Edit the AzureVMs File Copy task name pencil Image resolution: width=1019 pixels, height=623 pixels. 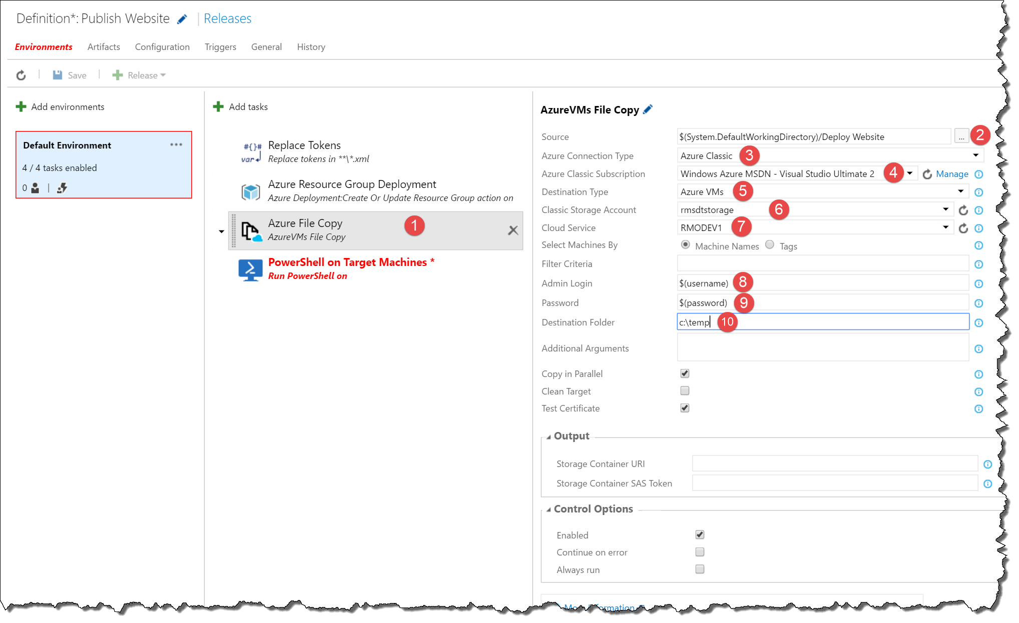[648, 109]
